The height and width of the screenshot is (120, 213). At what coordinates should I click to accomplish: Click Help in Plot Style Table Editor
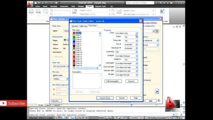click(x=136, y=98)
